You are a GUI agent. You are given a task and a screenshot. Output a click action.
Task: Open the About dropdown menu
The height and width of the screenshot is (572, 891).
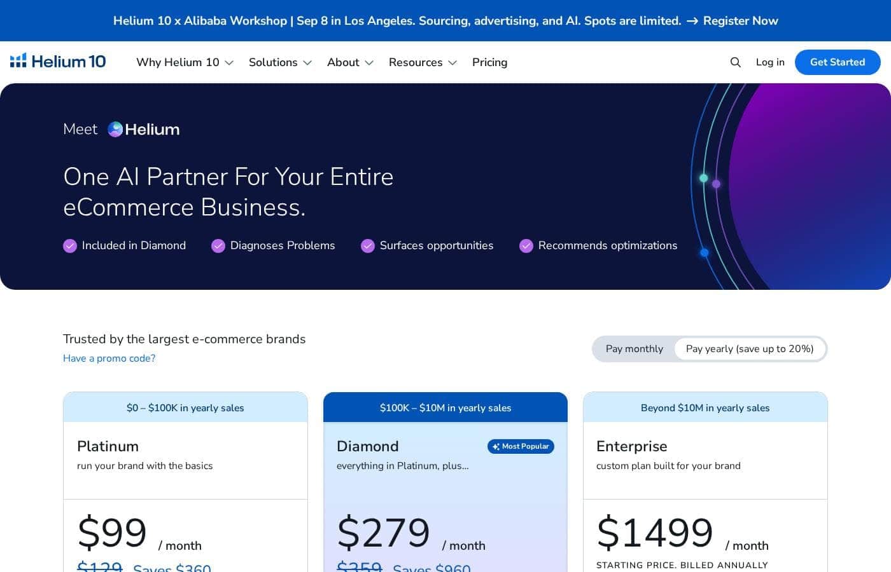[350, 62]
